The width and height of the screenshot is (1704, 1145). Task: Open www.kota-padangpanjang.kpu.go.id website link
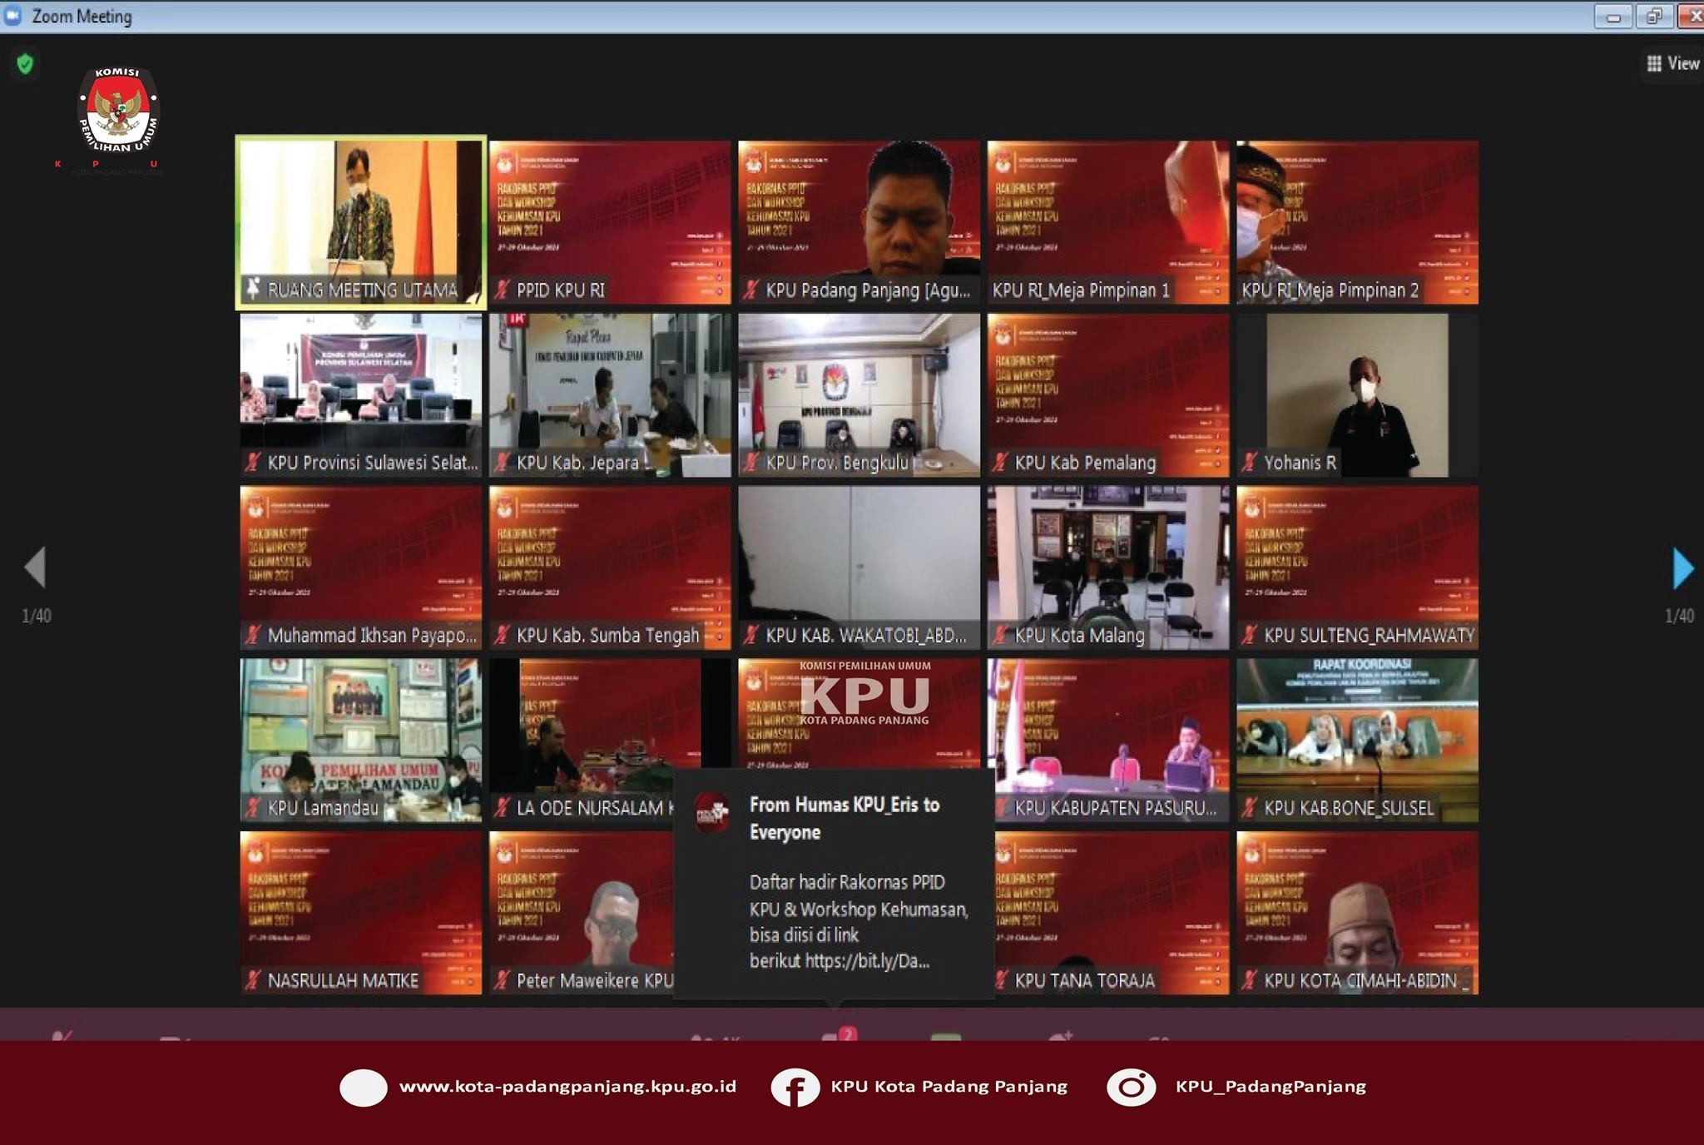(x=567, y=1087)
